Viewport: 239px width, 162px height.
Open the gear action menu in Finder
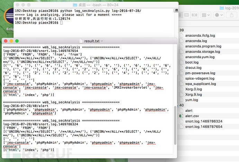[x=219, y=15]
